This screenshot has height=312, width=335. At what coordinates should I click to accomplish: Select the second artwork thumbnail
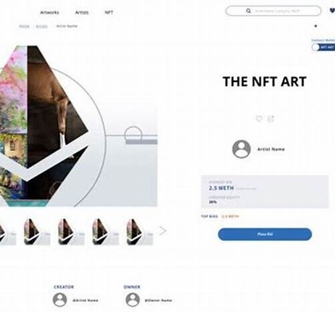(x=37, y=232)
